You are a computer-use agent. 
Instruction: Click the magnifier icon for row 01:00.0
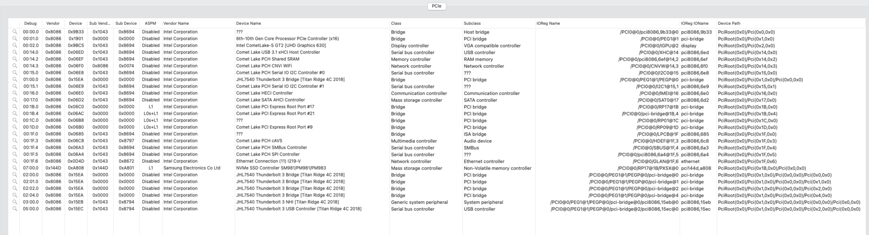[x=15, y=80]
